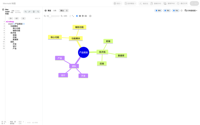Click the 123 字符 character count
This screenshot has width=200, height=125.
(x=35, y=122)
